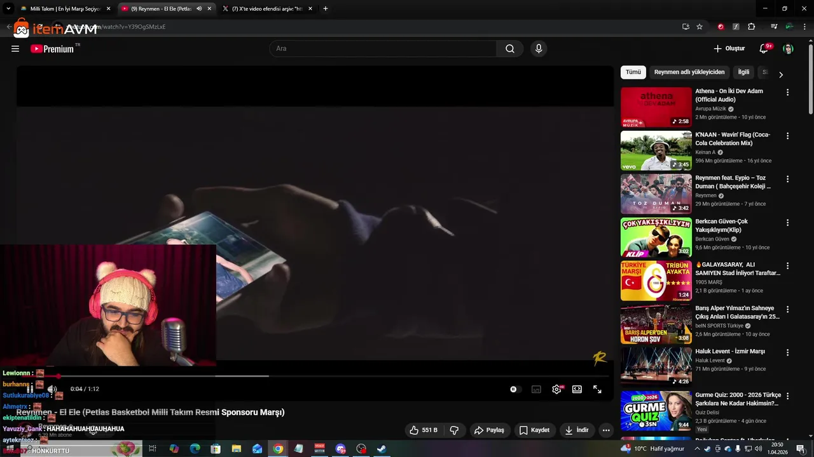Open Galatasaray Ali Samiyen thumbnail

(x=656, y=281)
